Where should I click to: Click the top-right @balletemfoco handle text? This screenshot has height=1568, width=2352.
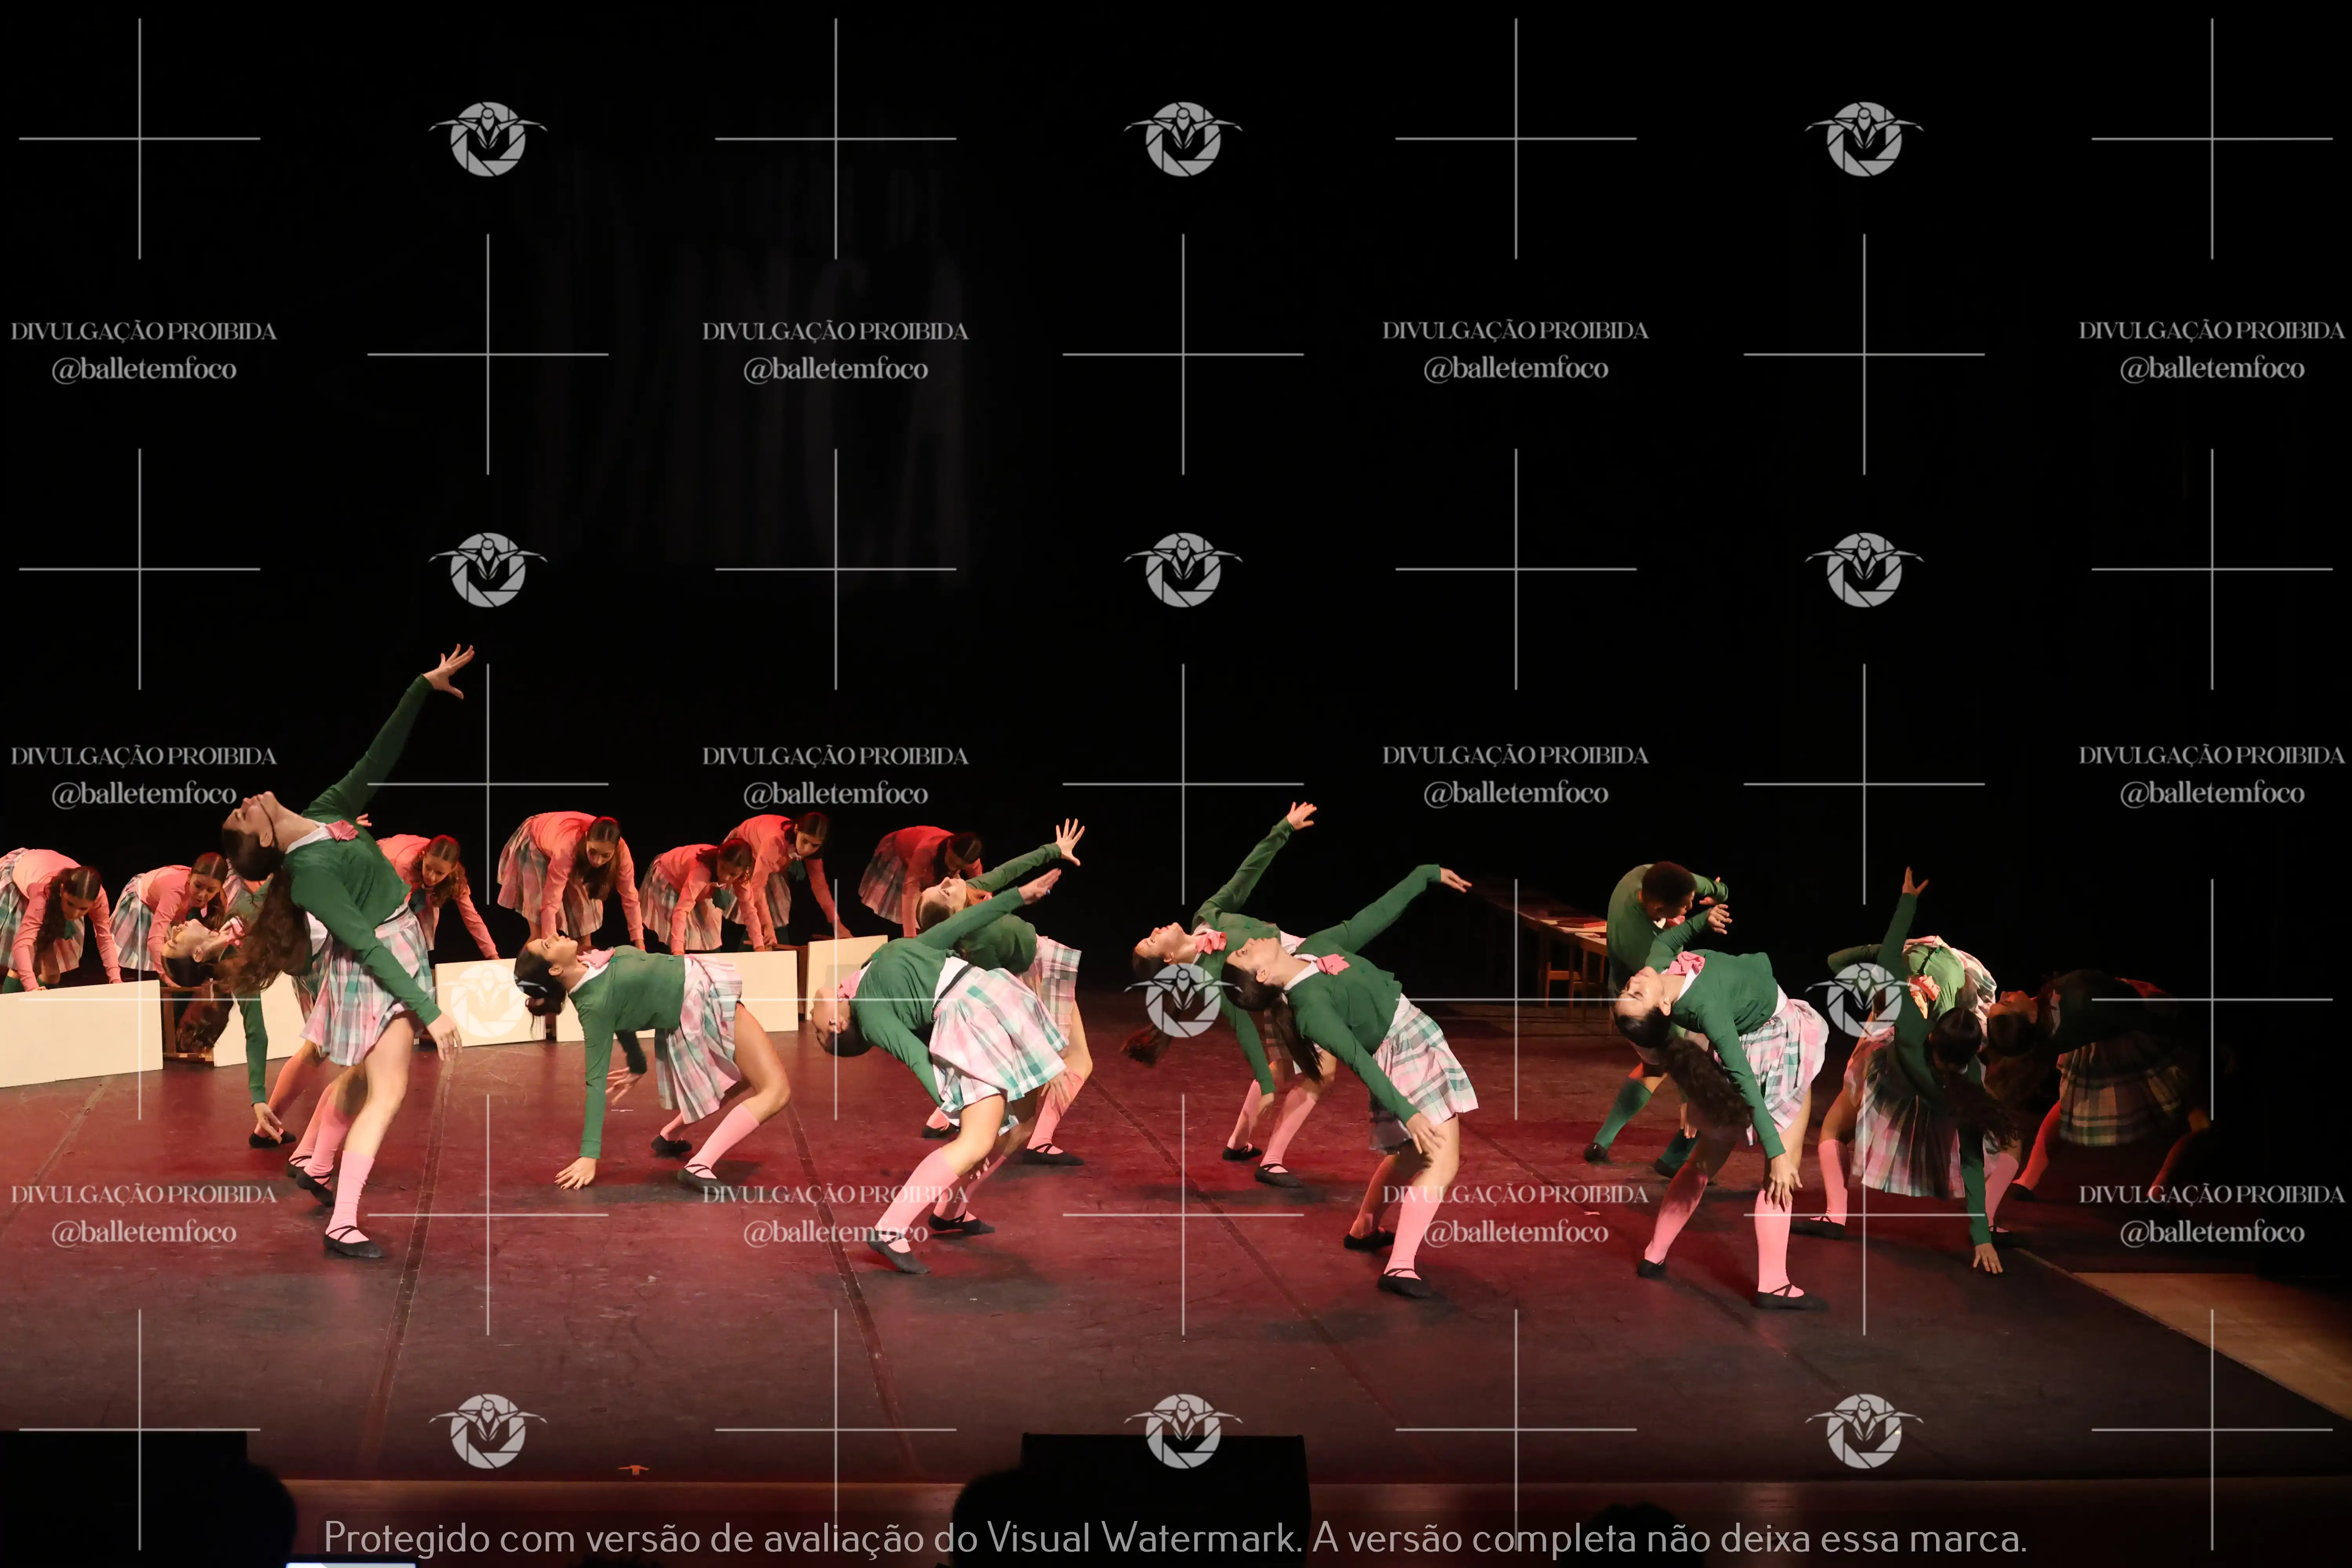tap(2212, 369)
